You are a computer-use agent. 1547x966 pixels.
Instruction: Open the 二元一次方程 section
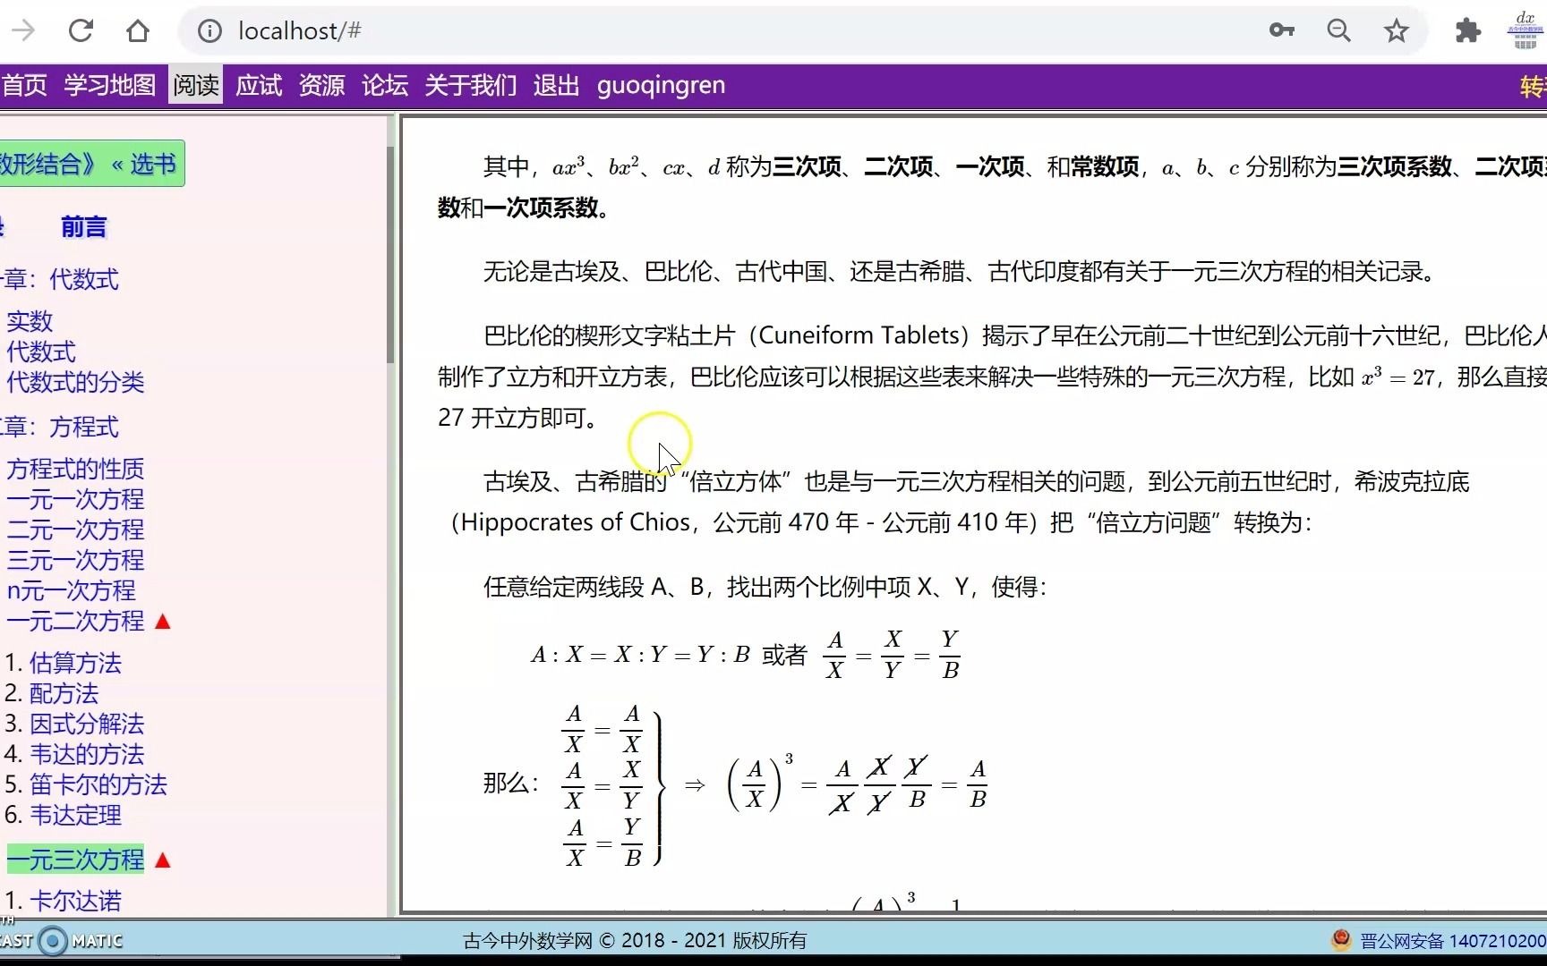coord(76,530)
